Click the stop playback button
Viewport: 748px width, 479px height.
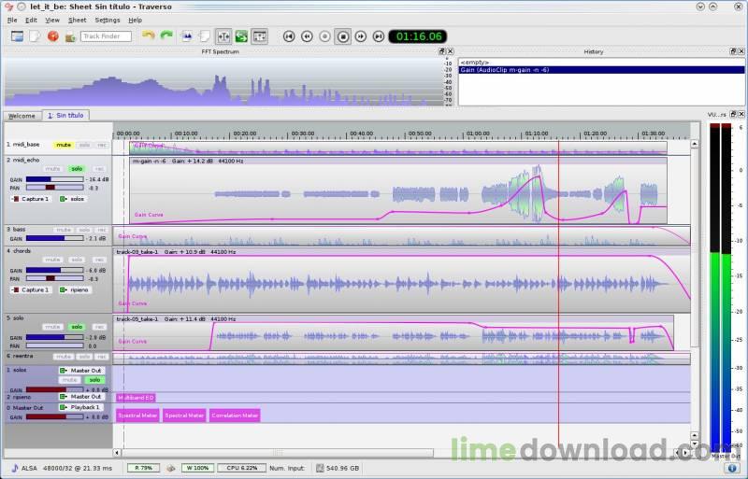coord(343,36)
